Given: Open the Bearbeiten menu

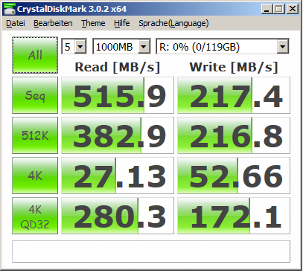Looking at the screenshot, I should point(53,23).
